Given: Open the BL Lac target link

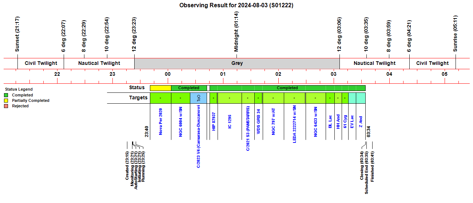Looking at the screenshot, I should tap(330, 121).
